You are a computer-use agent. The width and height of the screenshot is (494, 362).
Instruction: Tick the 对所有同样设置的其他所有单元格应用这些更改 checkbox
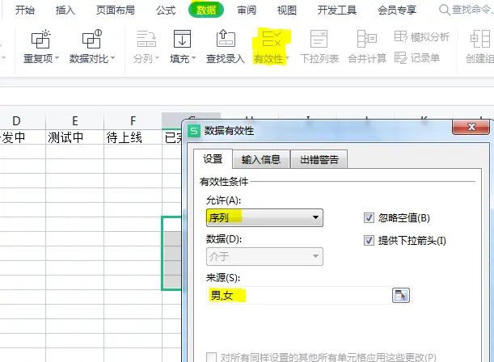tap(211, 358)
